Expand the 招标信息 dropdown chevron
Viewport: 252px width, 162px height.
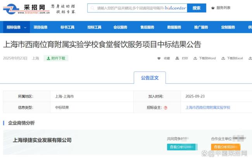click(x=26, y=27)
